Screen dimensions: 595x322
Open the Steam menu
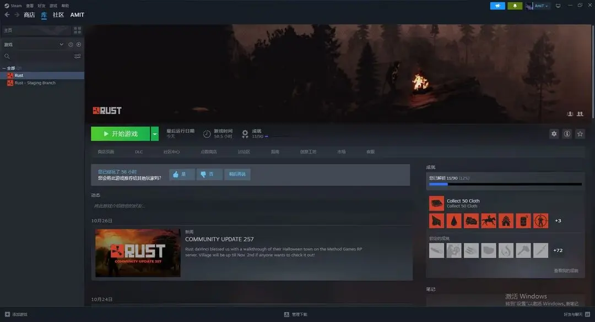coord(13,6)
